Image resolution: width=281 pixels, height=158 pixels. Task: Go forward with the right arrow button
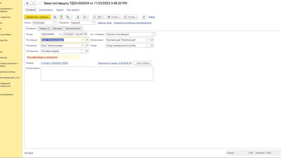tap(33, 3)
